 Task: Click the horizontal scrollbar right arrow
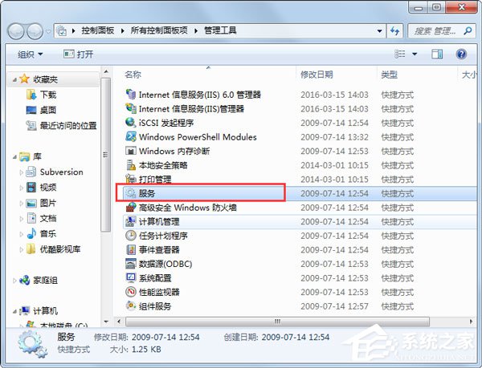tap(472, 321)
